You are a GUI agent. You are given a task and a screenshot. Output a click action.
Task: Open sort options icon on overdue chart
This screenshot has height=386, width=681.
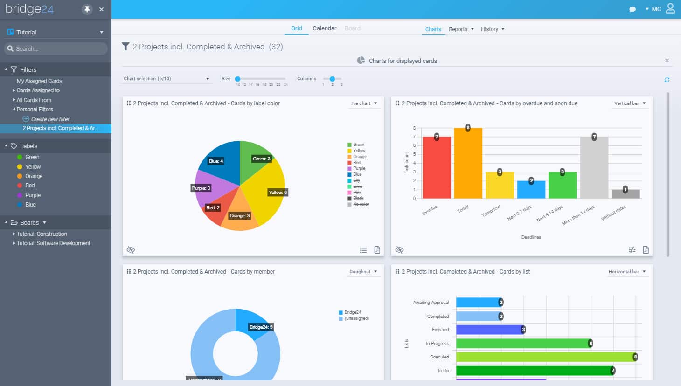click(x=632, y=250)
